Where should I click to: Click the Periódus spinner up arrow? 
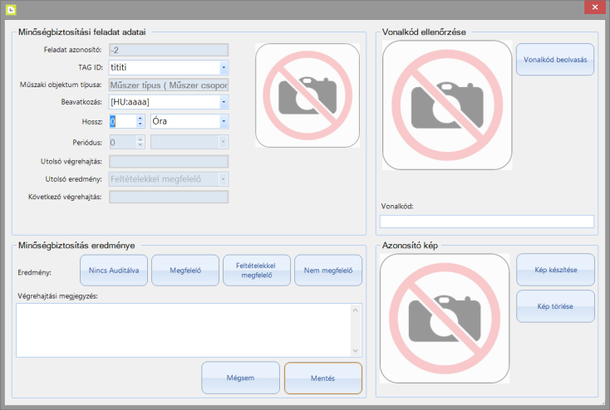click(140, 139)
